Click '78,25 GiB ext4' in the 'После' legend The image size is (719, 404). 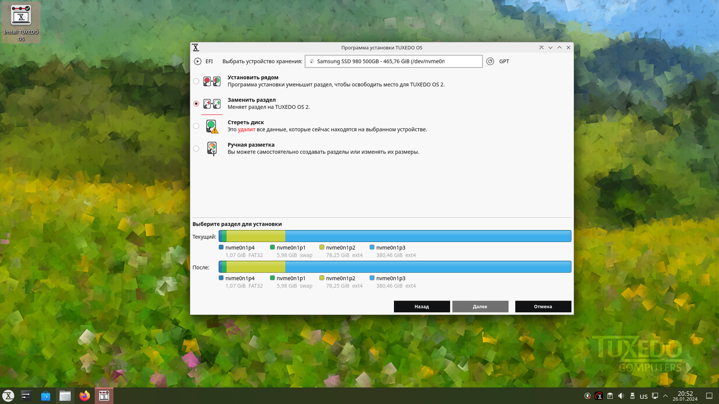pos(344,286)
